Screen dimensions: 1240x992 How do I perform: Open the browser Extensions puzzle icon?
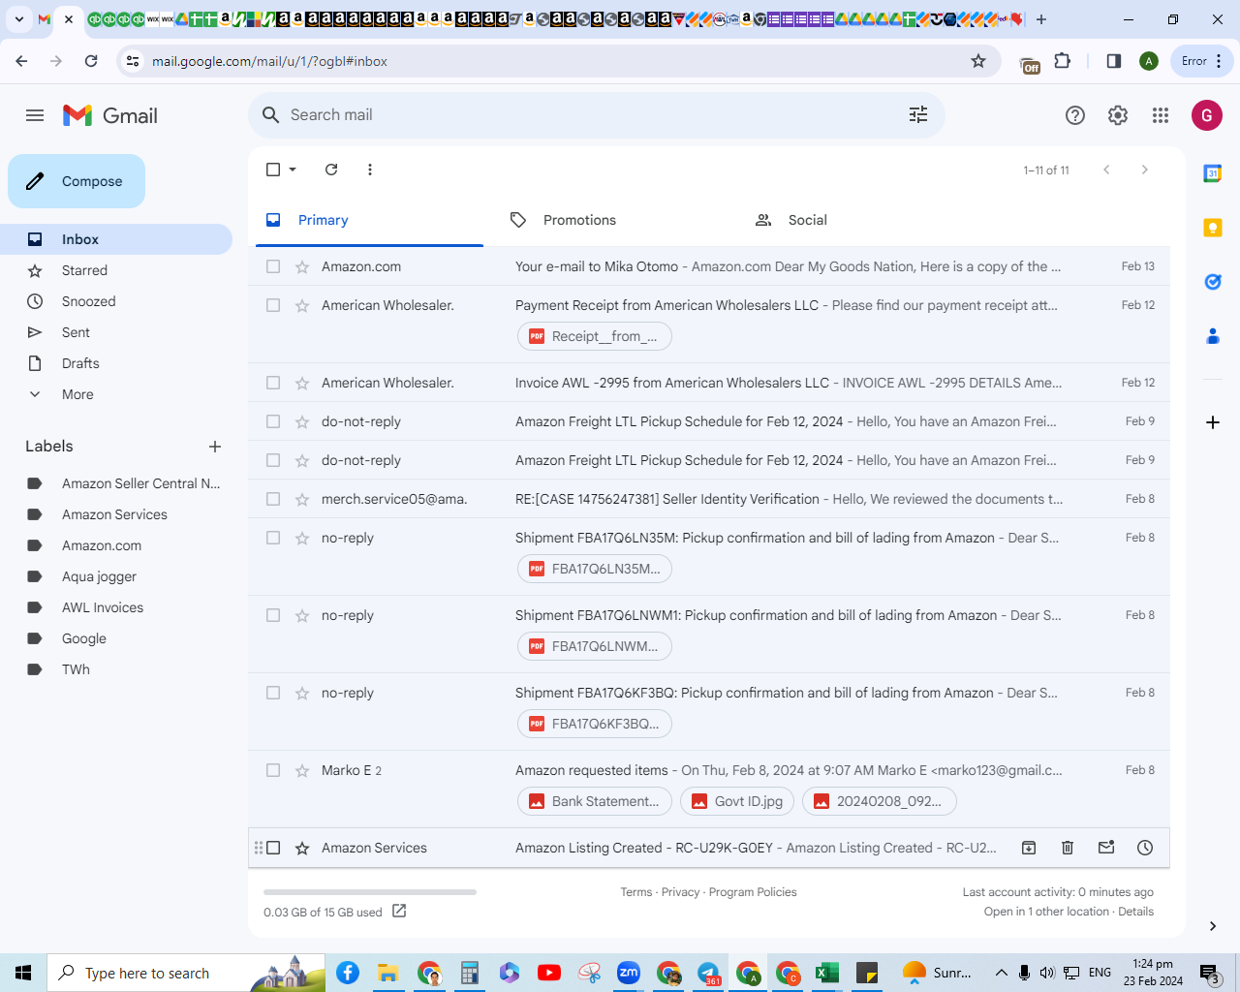tap(1063, 61)
